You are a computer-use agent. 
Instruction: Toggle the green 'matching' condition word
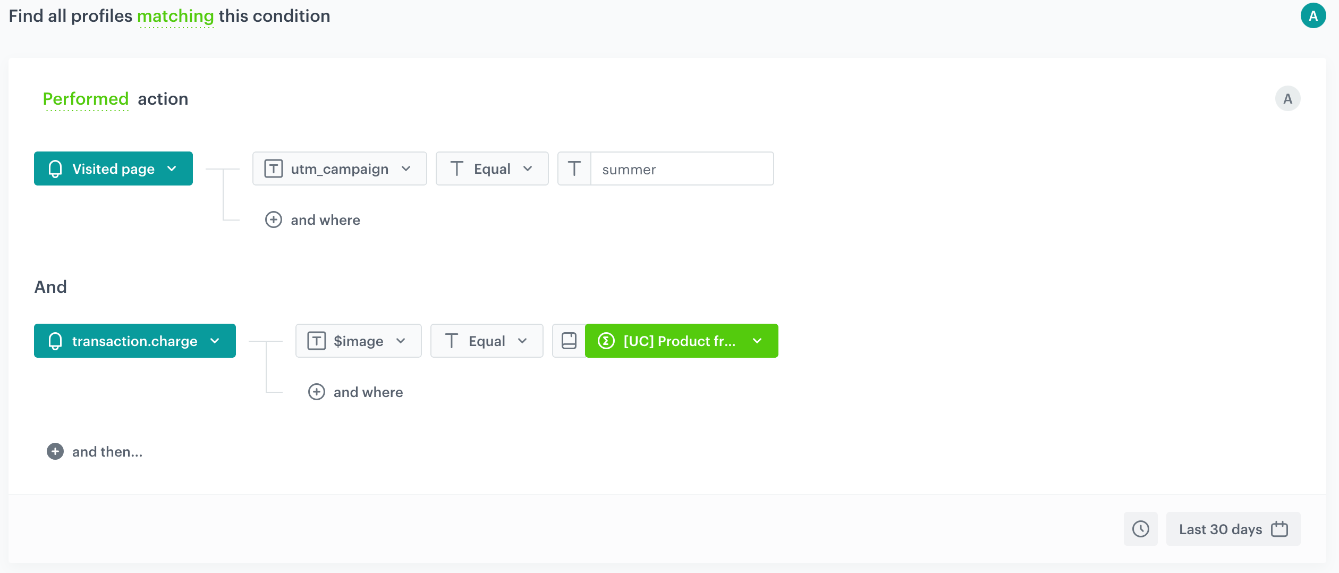[x=176, y=16]
